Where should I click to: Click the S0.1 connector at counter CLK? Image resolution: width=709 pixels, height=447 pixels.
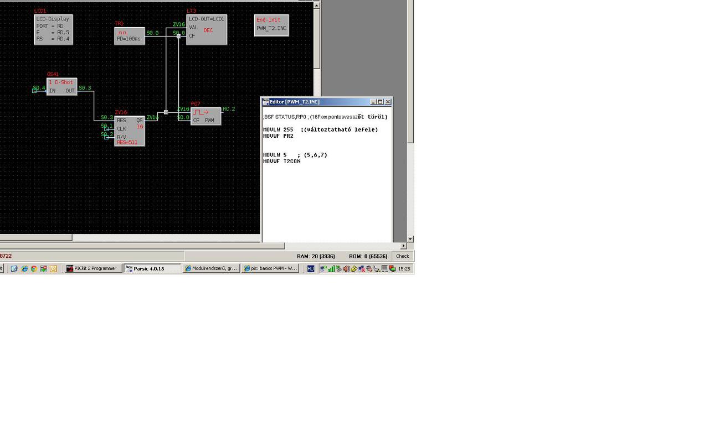click(x=106, y=129)
